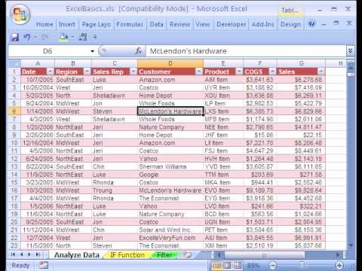Switch to Page Layout view
This screenshot has height=271, width=362.
[x=227, y=265]
